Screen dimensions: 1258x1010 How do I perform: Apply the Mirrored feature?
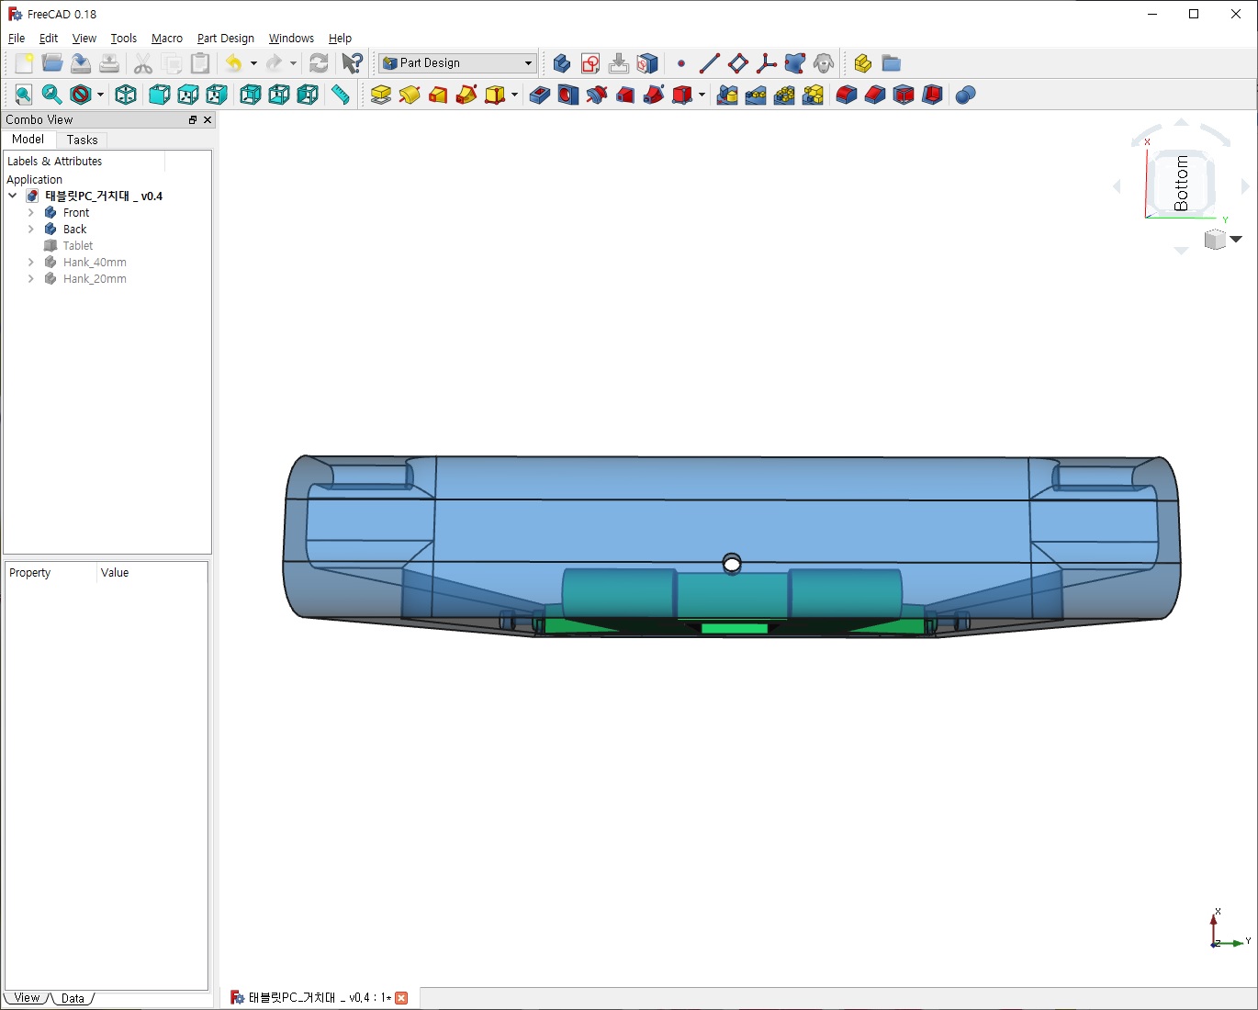(x=727, y=95)
